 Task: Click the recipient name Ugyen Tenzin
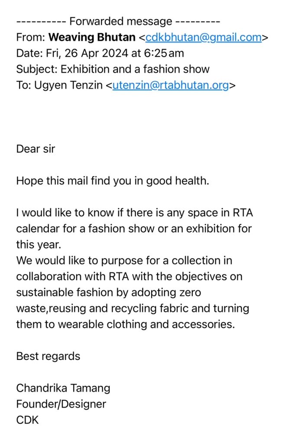(x=68, y=85)
